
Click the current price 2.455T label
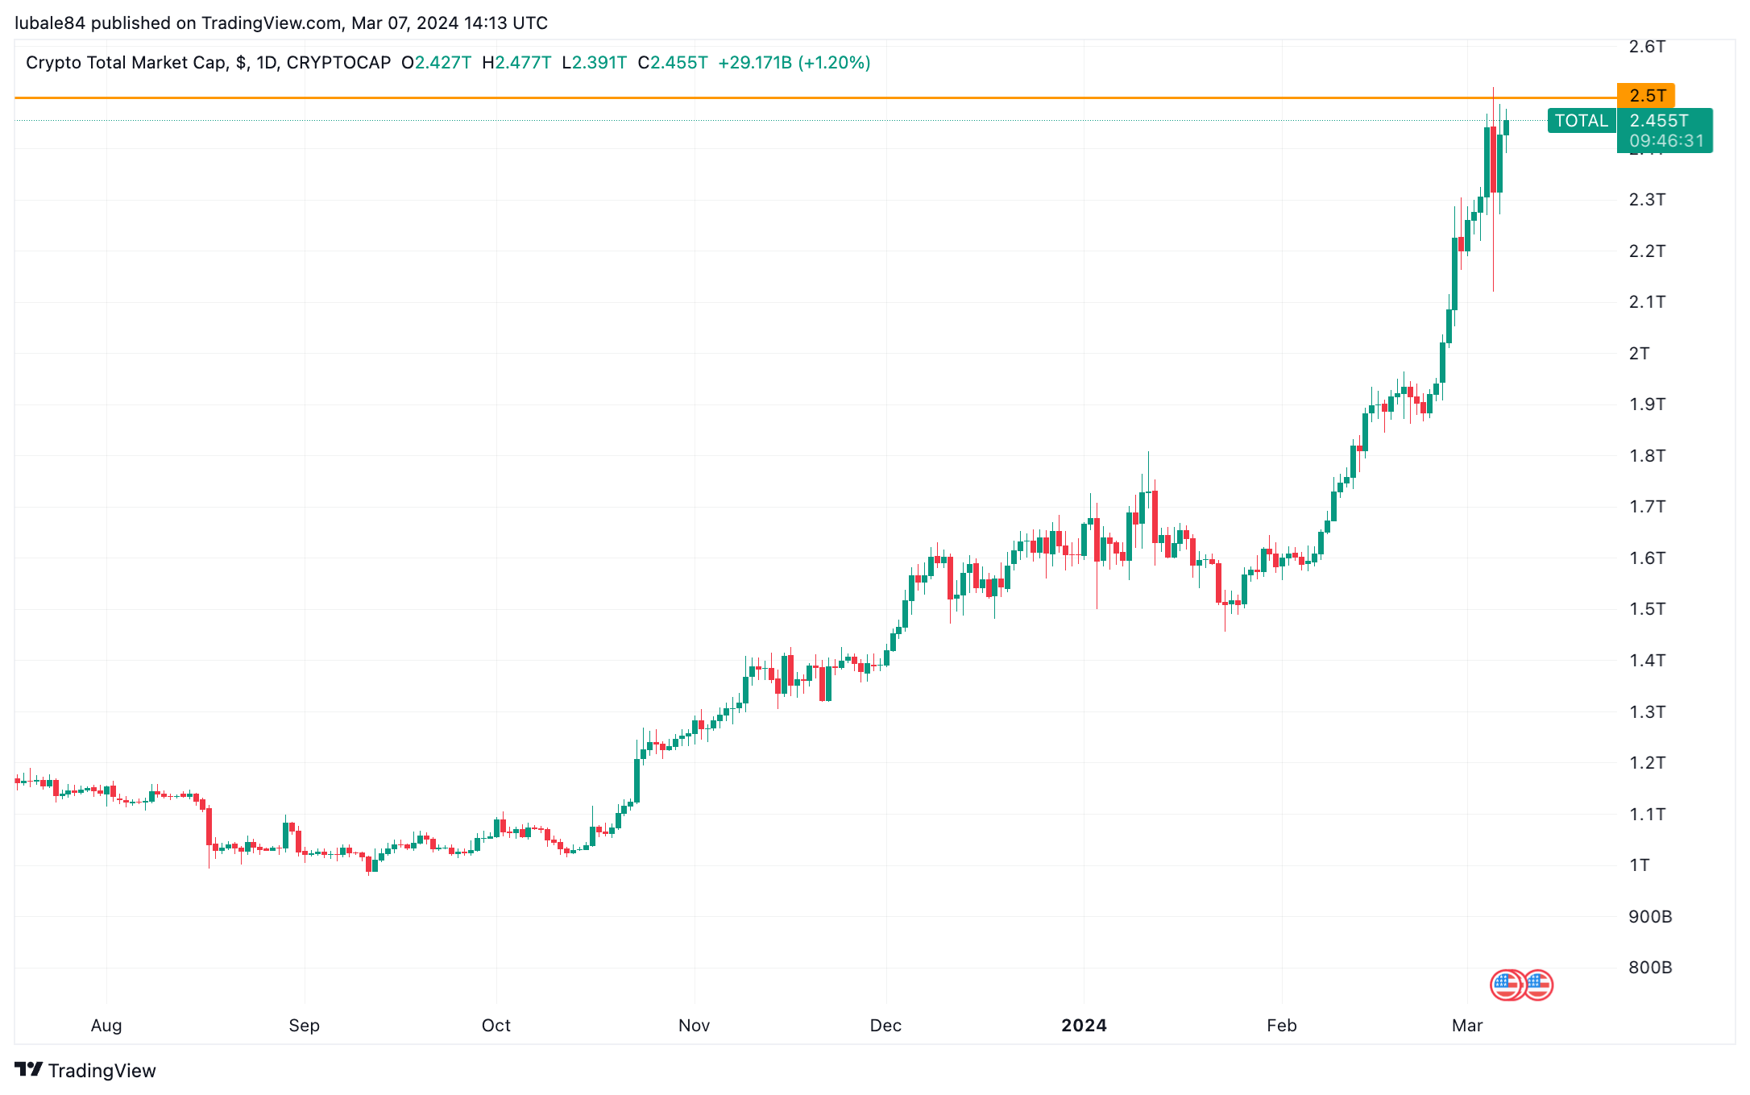[x=1659, y=121]
